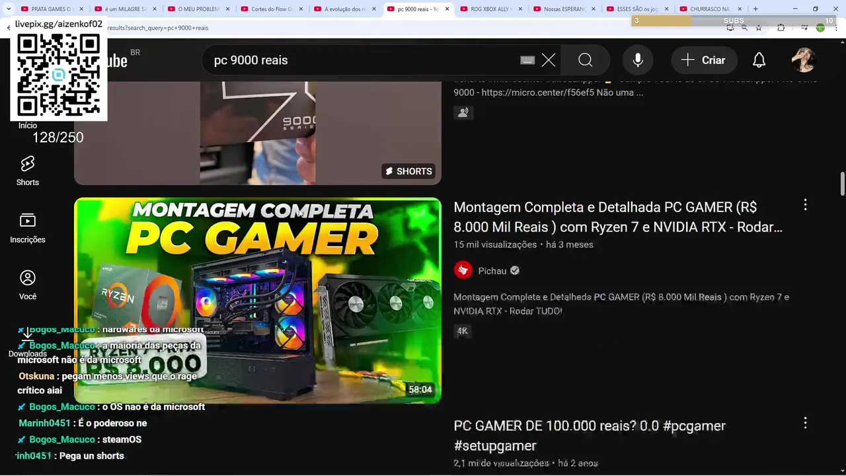Image resolution: width=846 pixels, height=476 pixels.
Task: Switch to the 'O MEU PROBLEM' tab
Action: pos(198,9)
